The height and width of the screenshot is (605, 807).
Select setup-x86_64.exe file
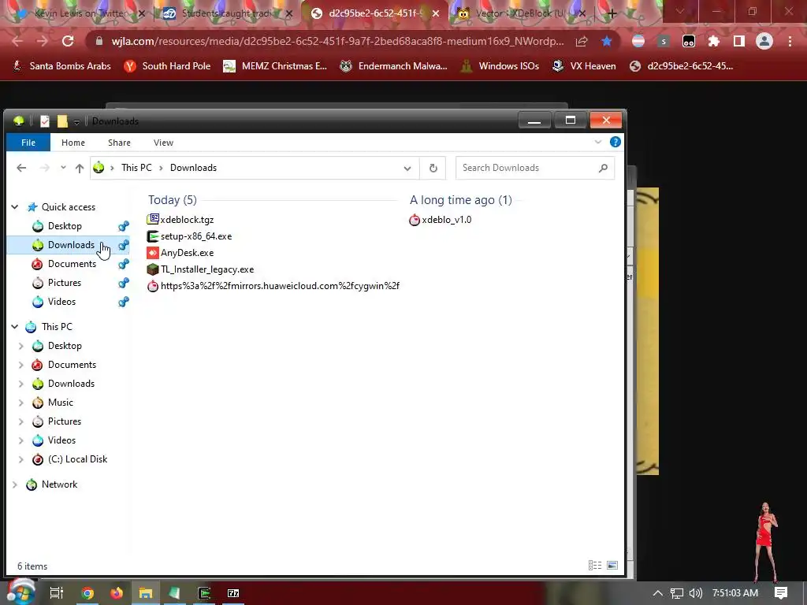(189, 236)
